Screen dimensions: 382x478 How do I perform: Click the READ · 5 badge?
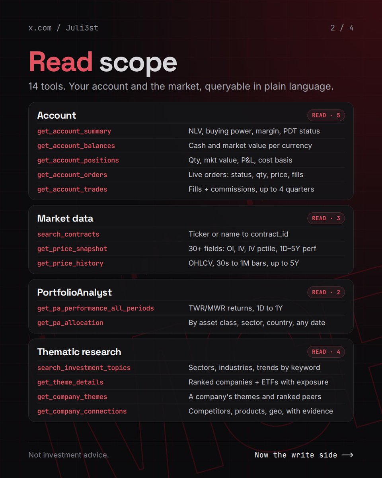tap(326, 116)
